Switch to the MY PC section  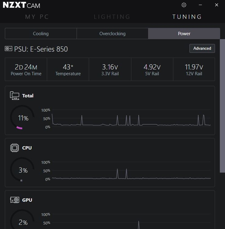[37, 17]
